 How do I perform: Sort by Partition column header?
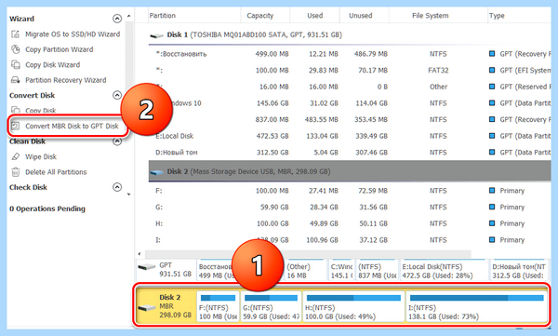click(x=162, y=16)
